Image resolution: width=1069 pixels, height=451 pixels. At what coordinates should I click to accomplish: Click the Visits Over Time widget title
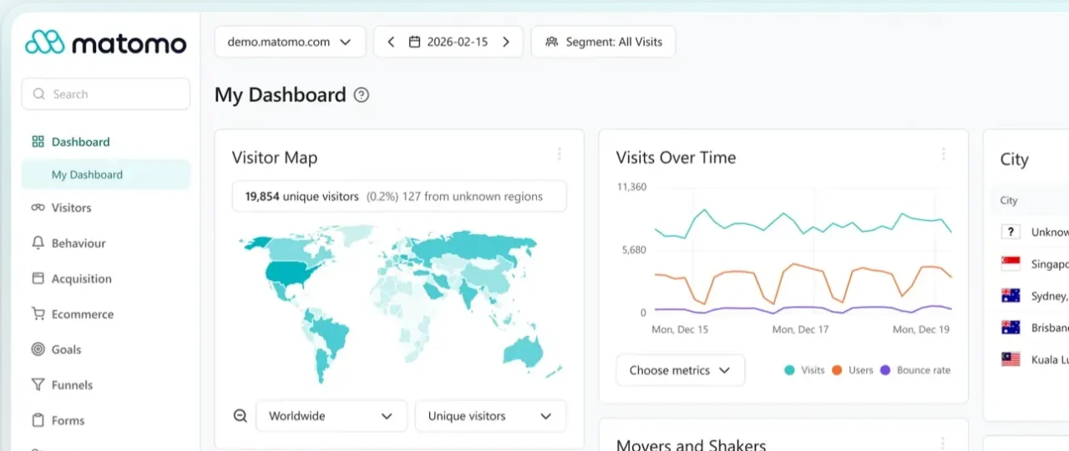[676, 158]
